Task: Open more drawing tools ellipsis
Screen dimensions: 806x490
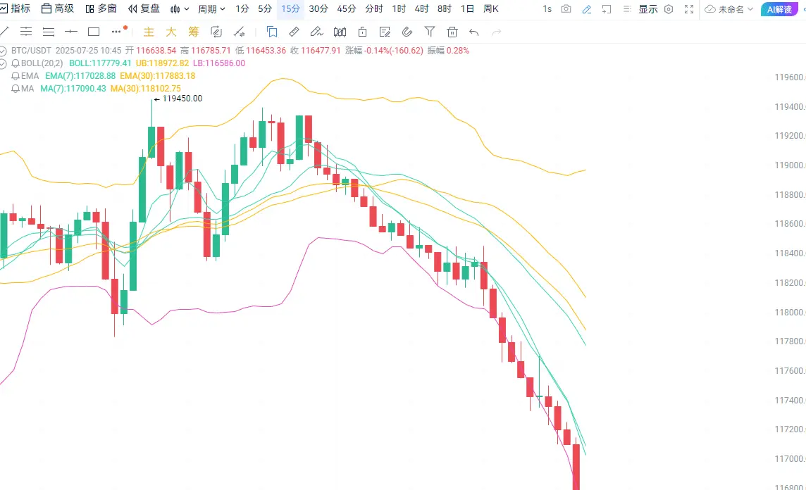Action: point(116,32)
